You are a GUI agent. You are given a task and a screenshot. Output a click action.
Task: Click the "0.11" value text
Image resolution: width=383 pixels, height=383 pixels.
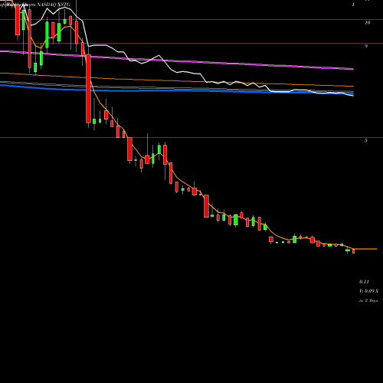click(364, 282)
